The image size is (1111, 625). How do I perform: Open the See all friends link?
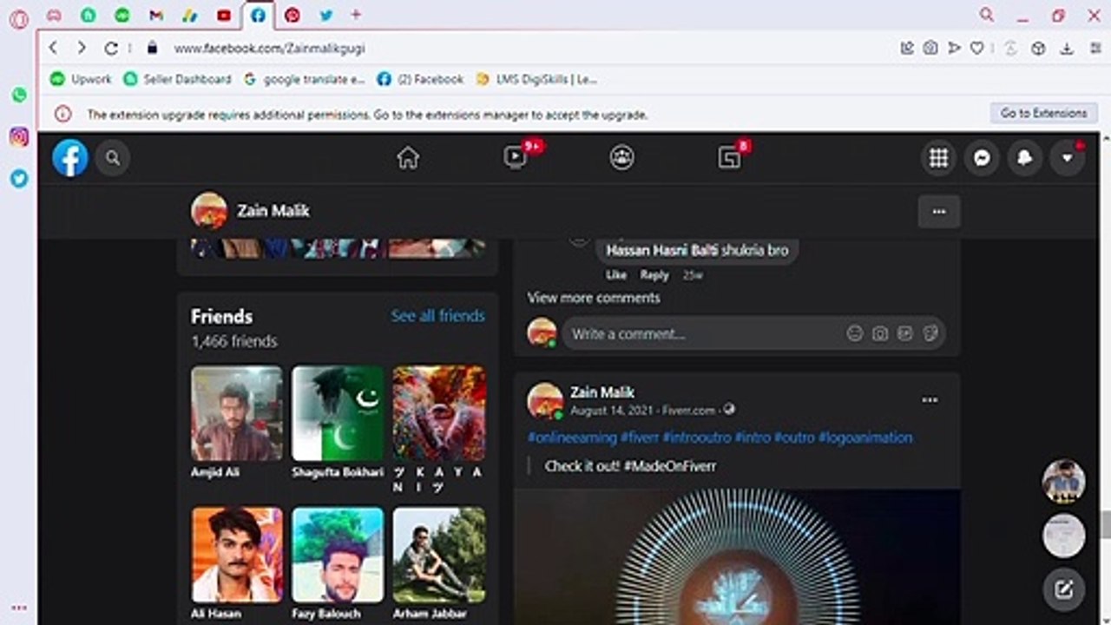tap(437, 316)
